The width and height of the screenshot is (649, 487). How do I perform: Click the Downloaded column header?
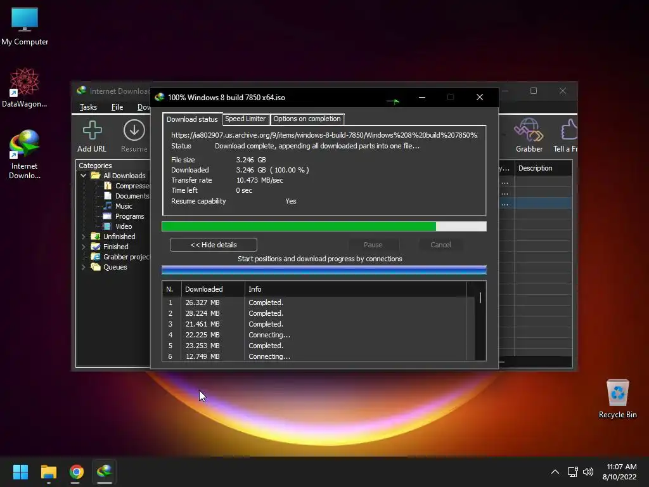(x=213, y=289)
